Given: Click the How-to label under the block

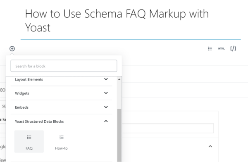Looking at the screenshot, I should [61, 148].
